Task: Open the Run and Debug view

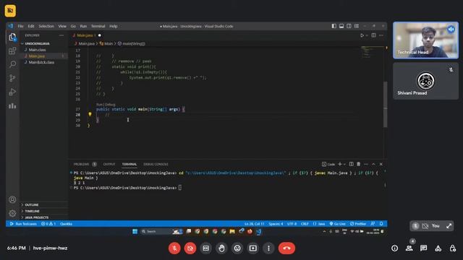Action: pyautogui.click(x=12, y=92)
